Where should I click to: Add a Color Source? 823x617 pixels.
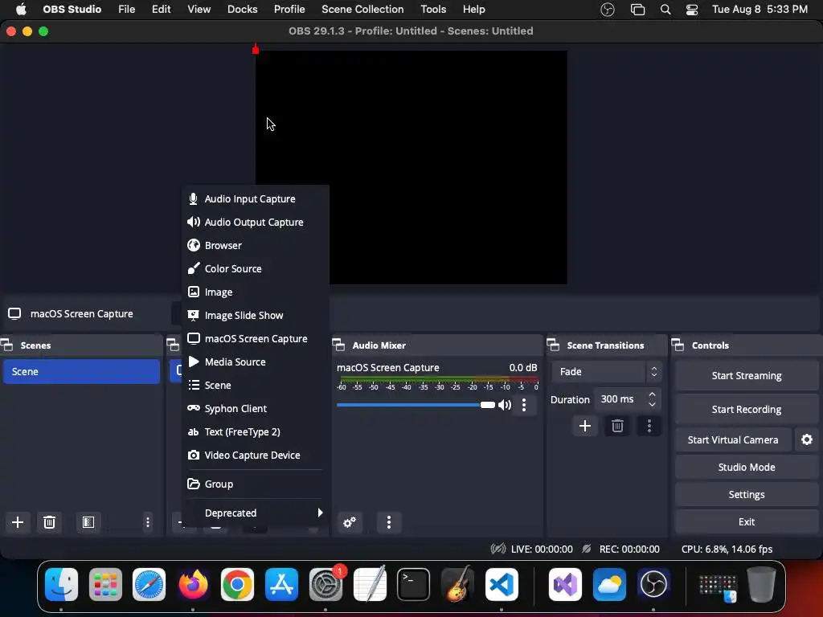coord(255,268)
